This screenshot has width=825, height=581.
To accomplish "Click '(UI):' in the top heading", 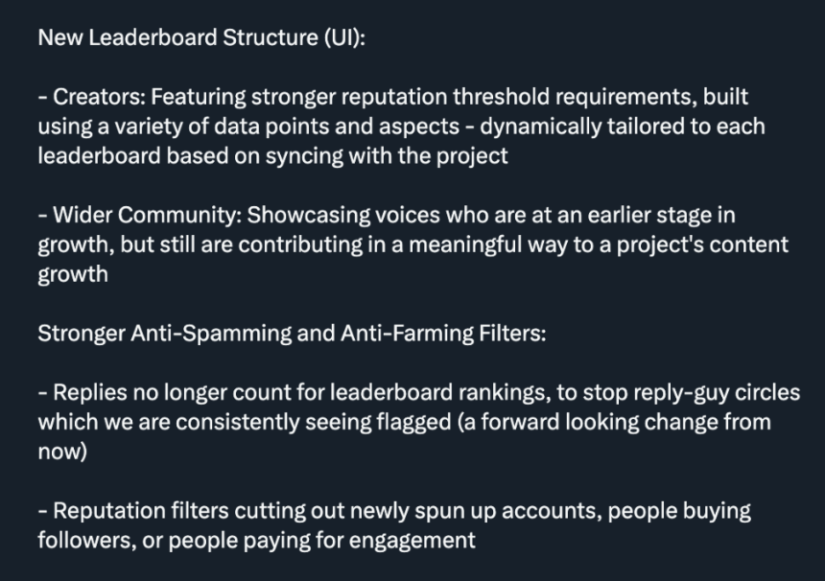I will click(x=344, y=37).
